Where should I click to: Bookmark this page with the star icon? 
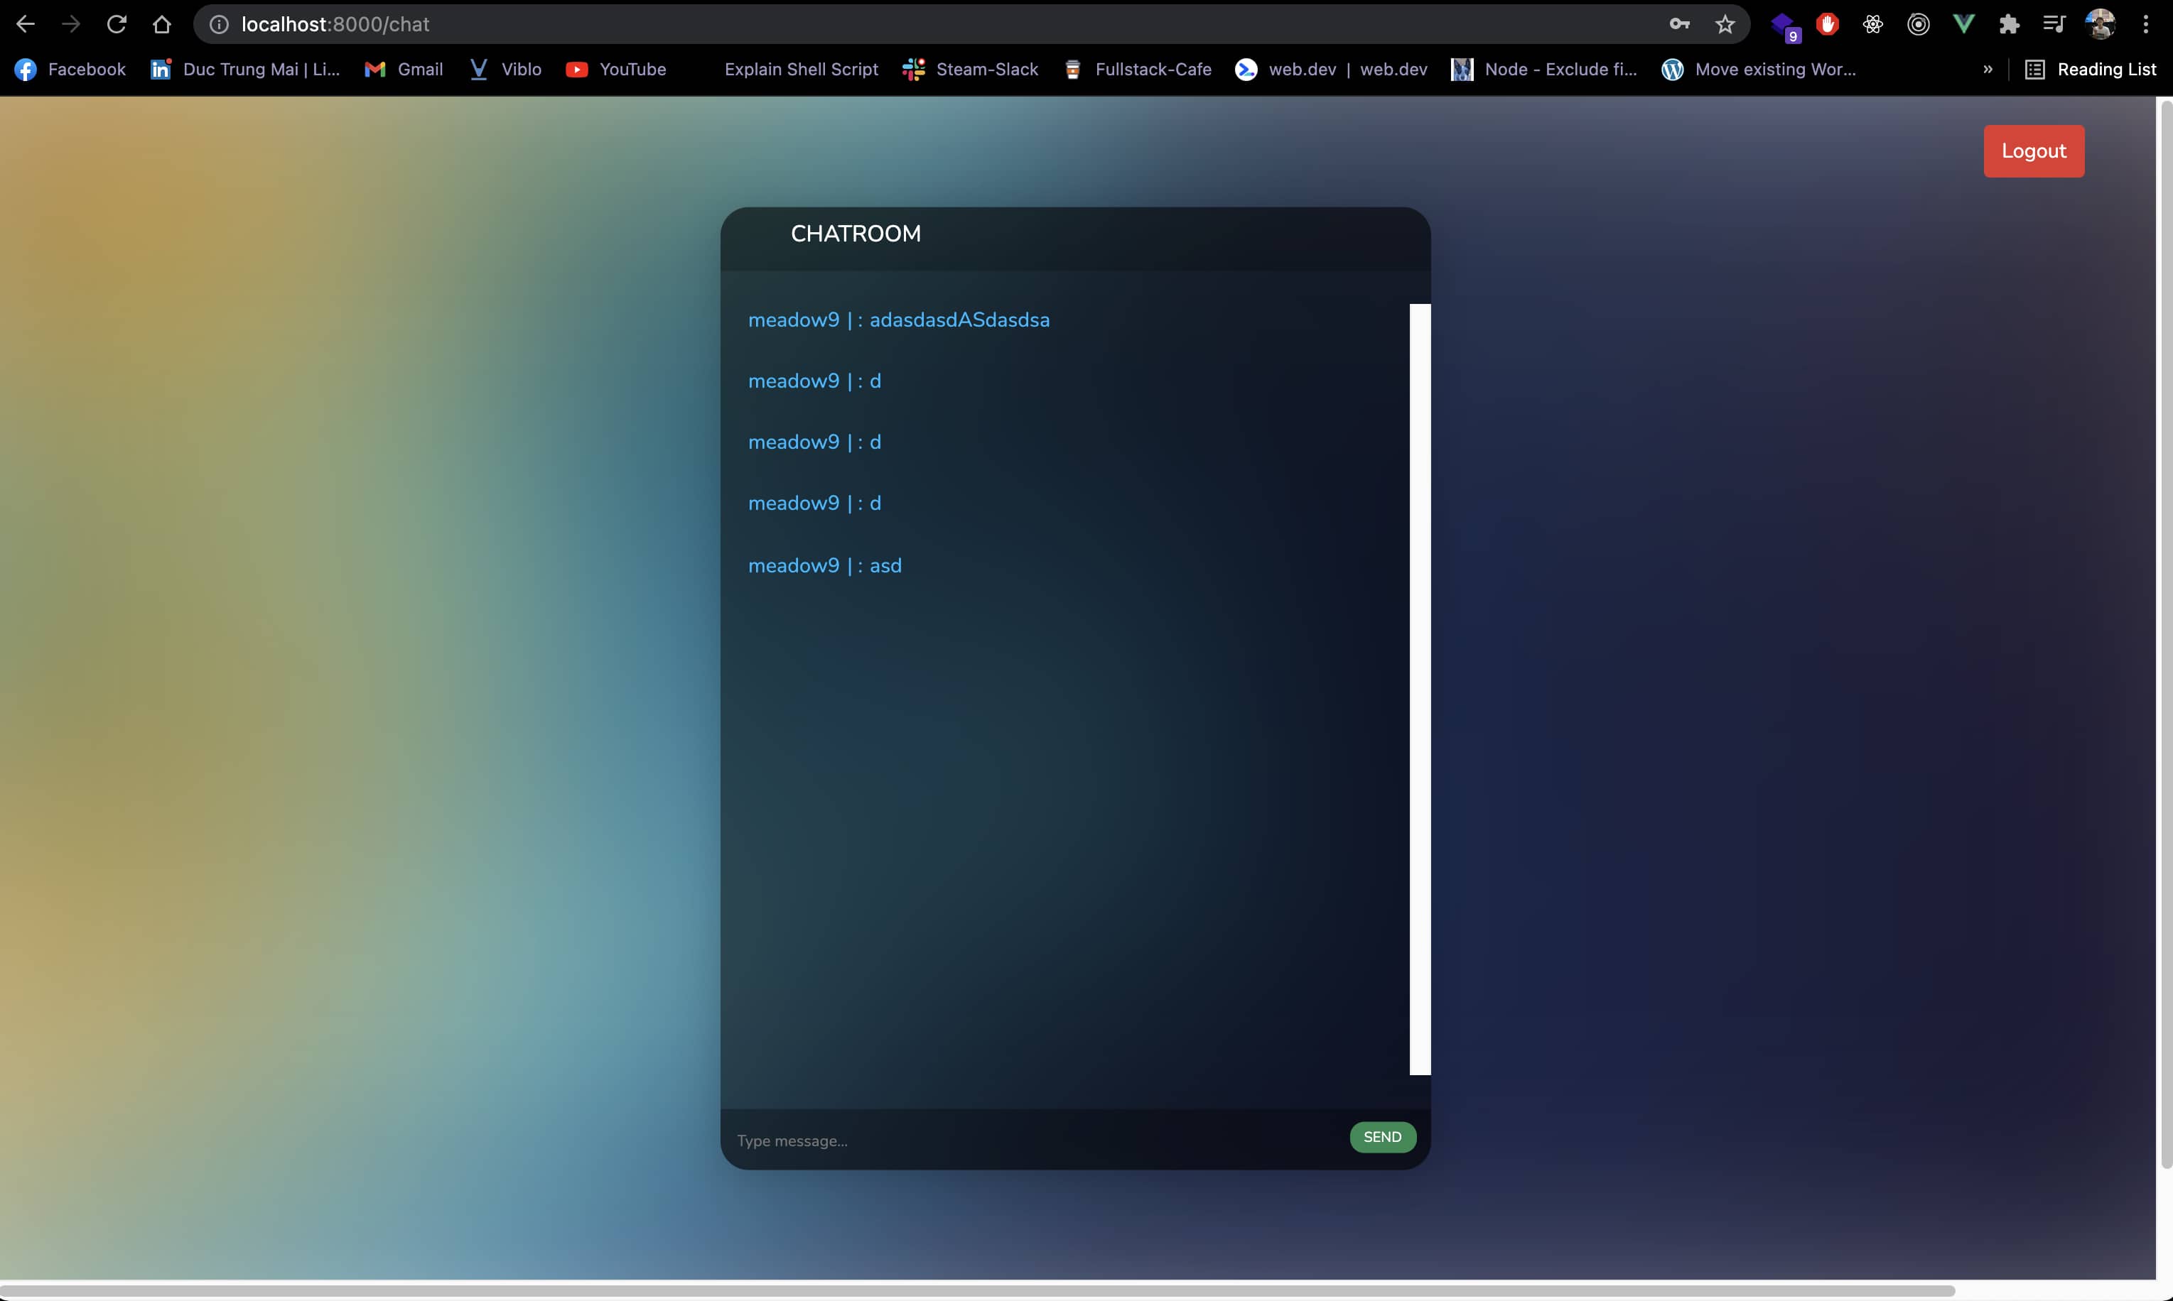(1725, 23)
